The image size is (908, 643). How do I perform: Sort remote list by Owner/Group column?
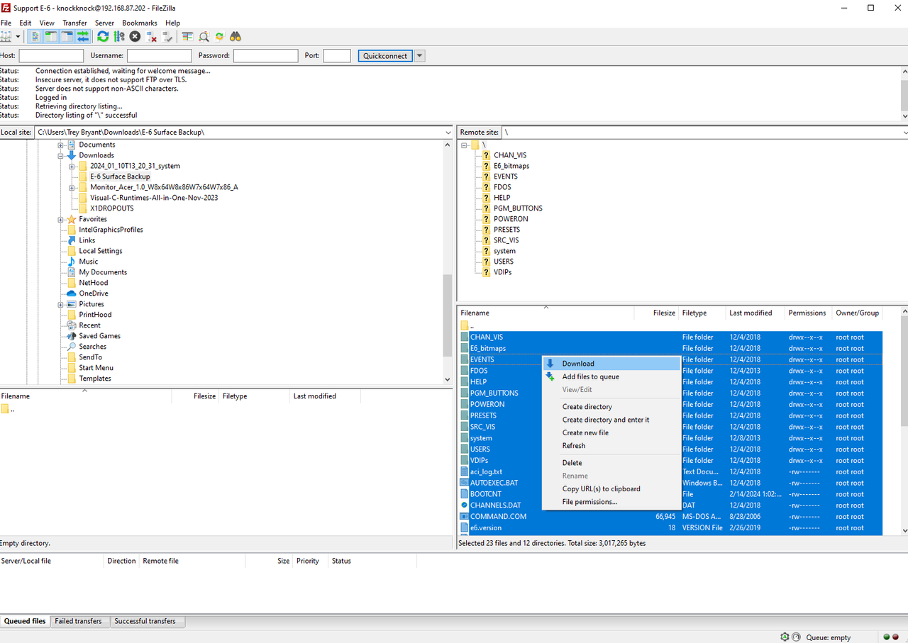(x=857, y=313)
